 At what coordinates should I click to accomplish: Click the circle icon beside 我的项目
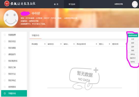pos(5,41)
